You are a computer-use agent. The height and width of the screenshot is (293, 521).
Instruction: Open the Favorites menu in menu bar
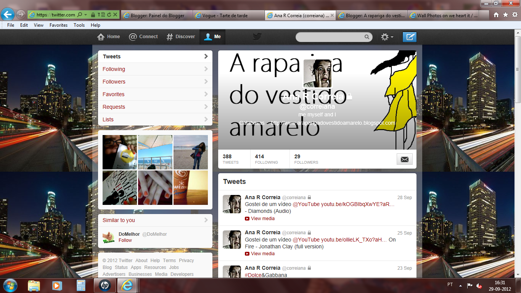coord(58,25)
